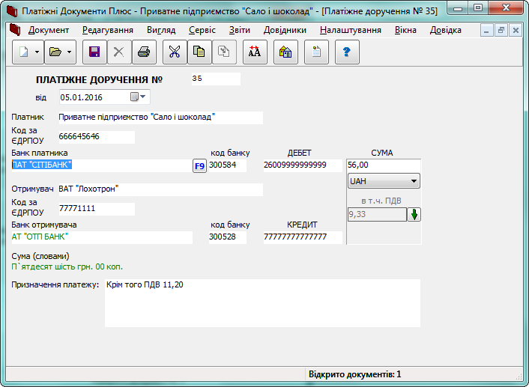Click recipient bank field АТ "ОТП БАНК"

click(102, 237)
